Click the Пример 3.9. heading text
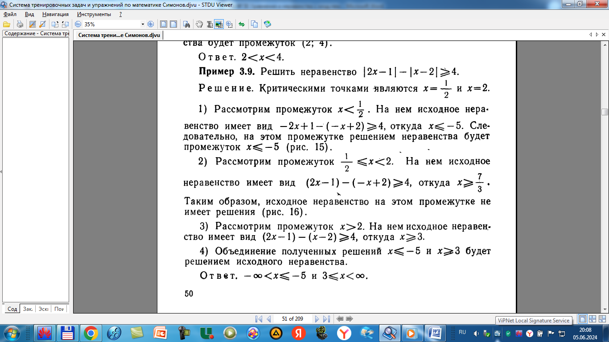The width and height of the screenshot is (609, 342). point(226,72)
